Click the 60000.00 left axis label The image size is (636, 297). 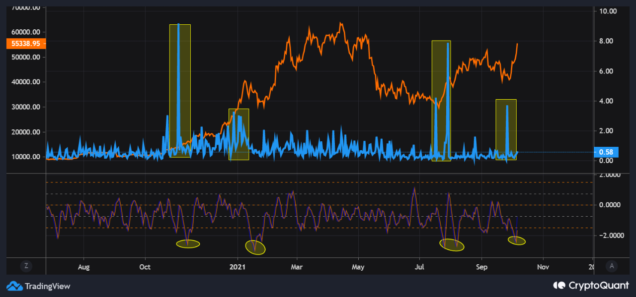[x=26, y=32]
